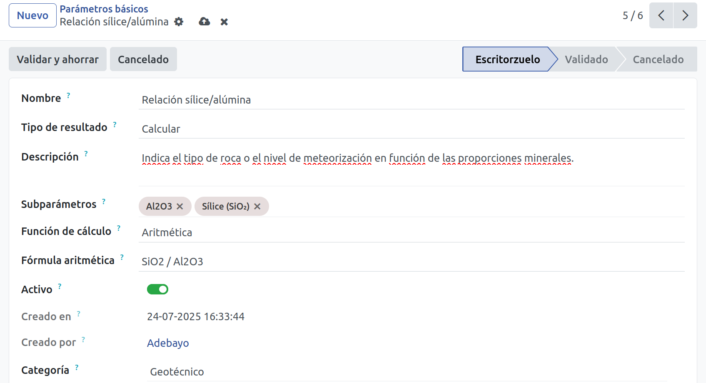Open Función de cálculo dropdown
The width and height of the screenshot is (706, 383).
pyautogui.click(x=412, y=232)
